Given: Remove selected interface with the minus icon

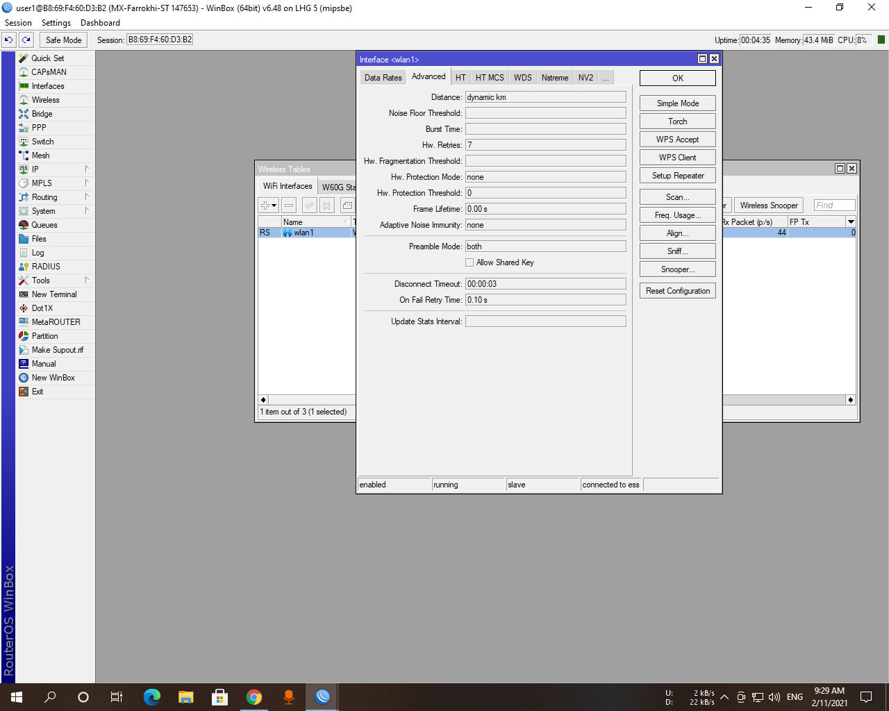Looking at the screenshot, I should click(288, 205).
